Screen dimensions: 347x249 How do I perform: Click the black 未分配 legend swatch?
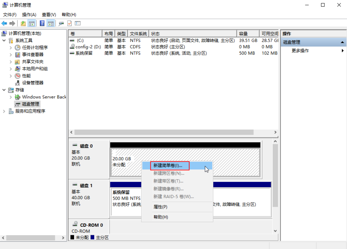pyautogui.click(x=72, y=237)
